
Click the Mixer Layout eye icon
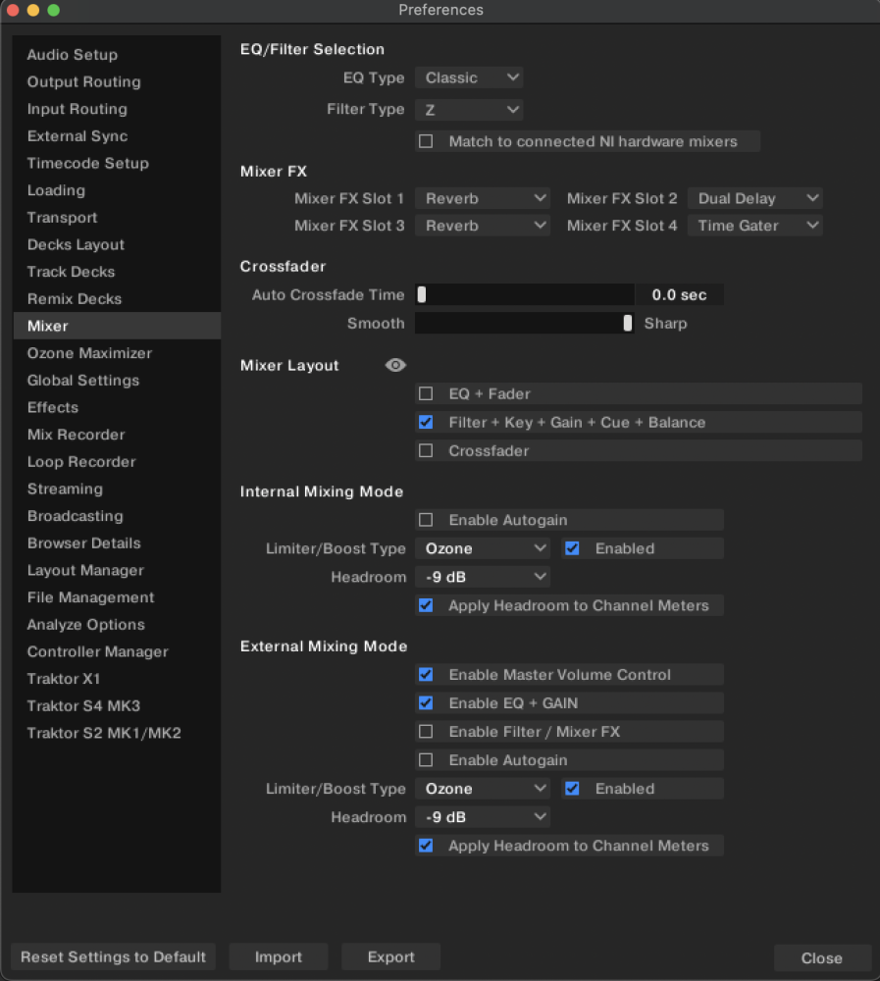395,365
